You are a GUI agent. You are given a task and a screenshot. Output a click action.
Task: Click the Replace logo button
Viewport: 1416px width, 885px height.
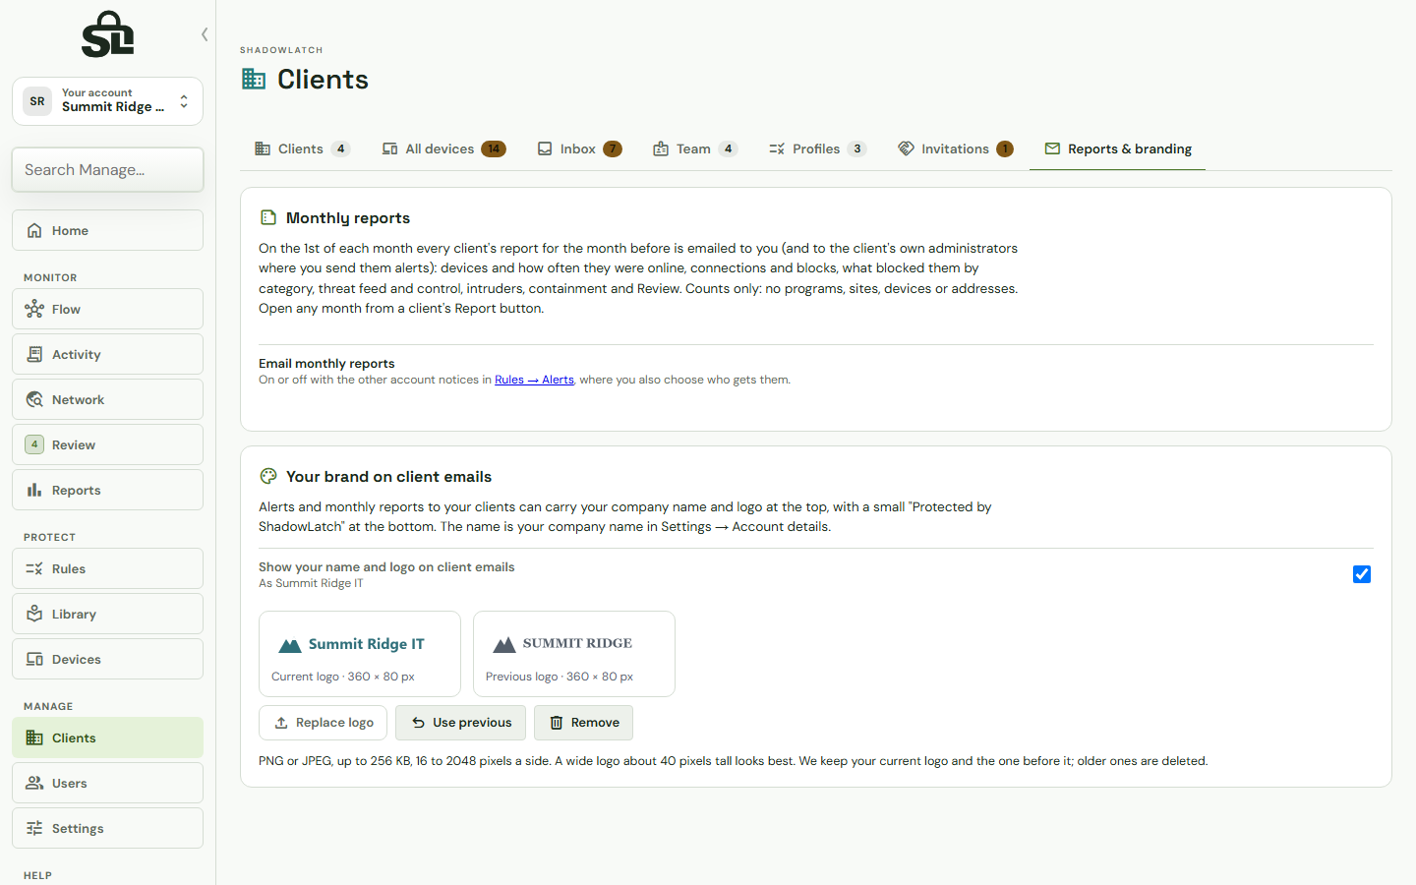(323, 723)
